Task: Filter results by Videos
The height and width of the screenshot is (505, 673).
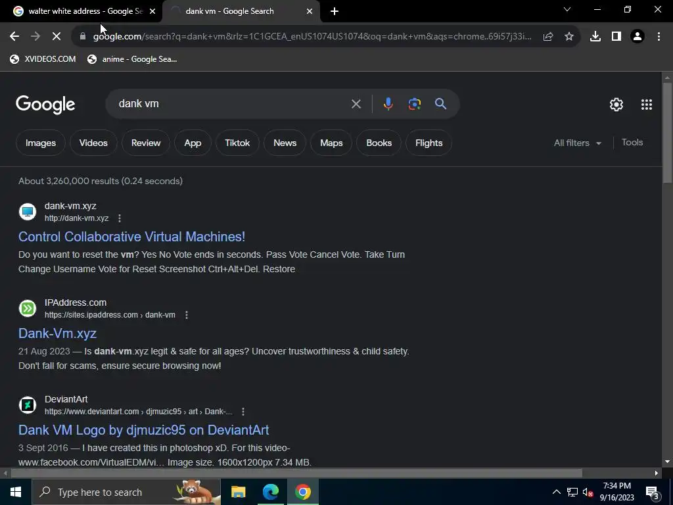Action: (93, 143)
